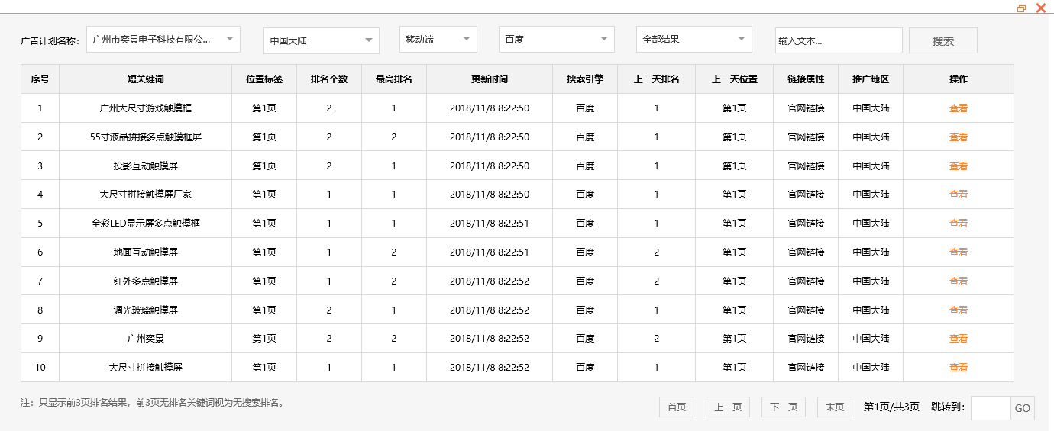This screenshot has height=431, width=1054.
Task: Click 查看 in row number 10
Action: [x=959, y=367]
